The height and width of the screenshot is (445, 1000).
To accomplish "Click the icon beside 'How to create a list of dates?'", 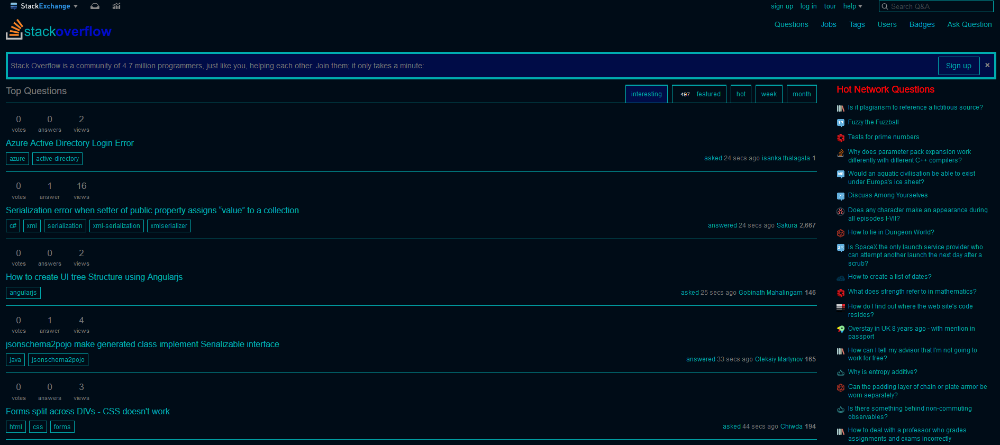I will click(840, 277).
